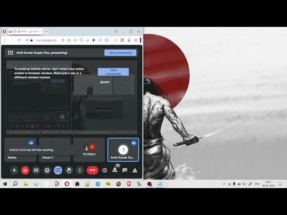Image resolution: width=287 pixels, height=215 pixels.
Task: Leave call with red hang-up button
Action: 92,170
